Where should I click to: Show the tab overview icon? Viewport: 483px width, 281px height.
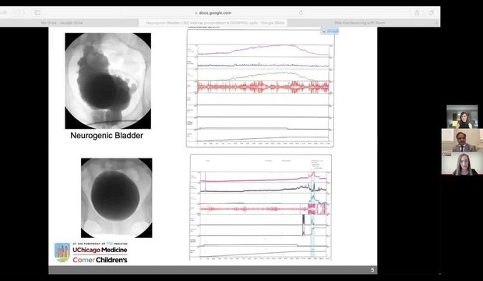(x=432, y=12)
